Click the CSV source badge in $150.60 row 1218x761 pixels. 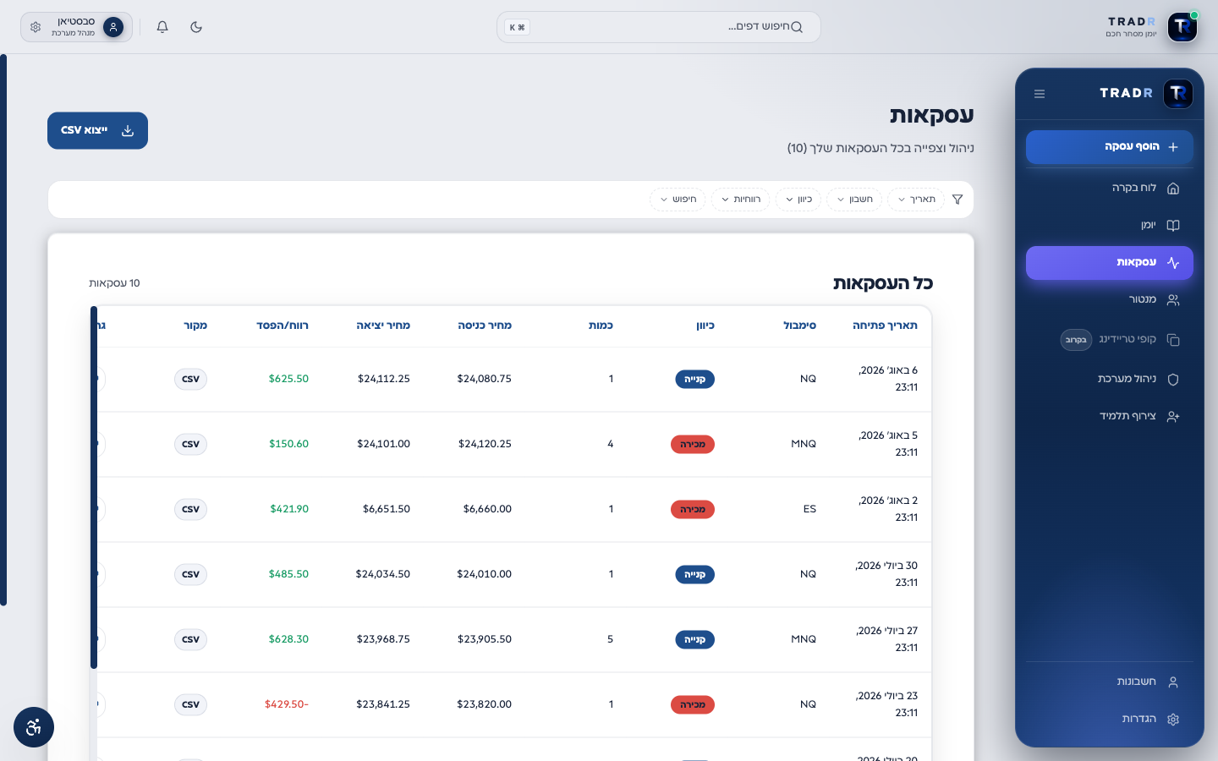point(191,445)
